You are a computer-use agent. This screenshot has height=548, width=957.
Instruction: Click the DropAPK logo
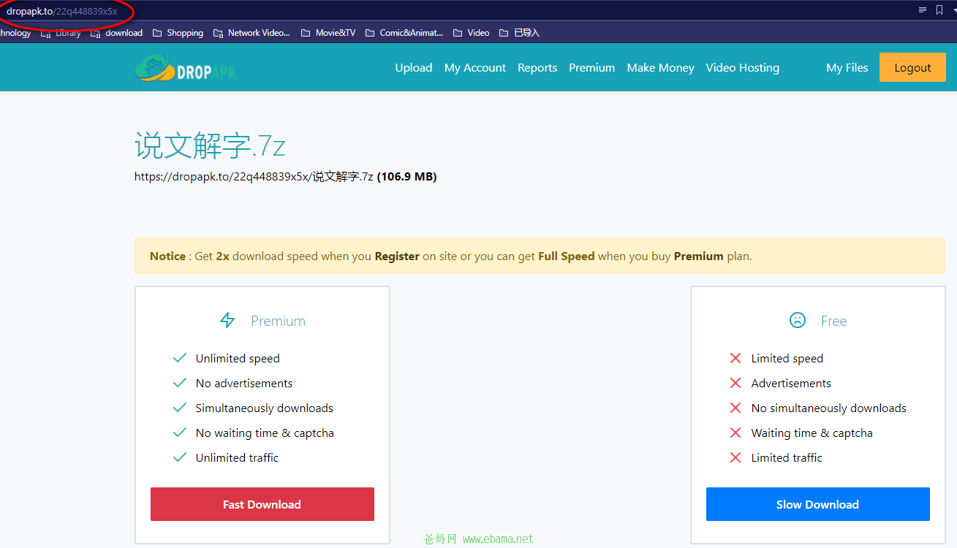[186, 68]
